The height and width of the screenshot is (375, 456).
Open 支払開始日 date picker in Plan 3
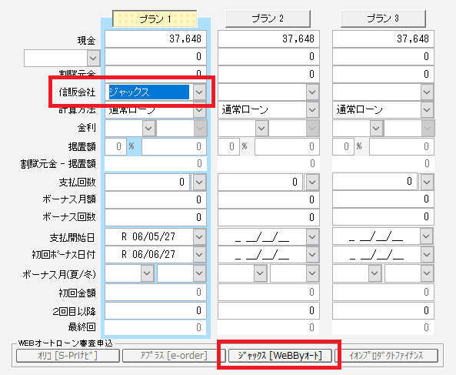tap(426, 236)
